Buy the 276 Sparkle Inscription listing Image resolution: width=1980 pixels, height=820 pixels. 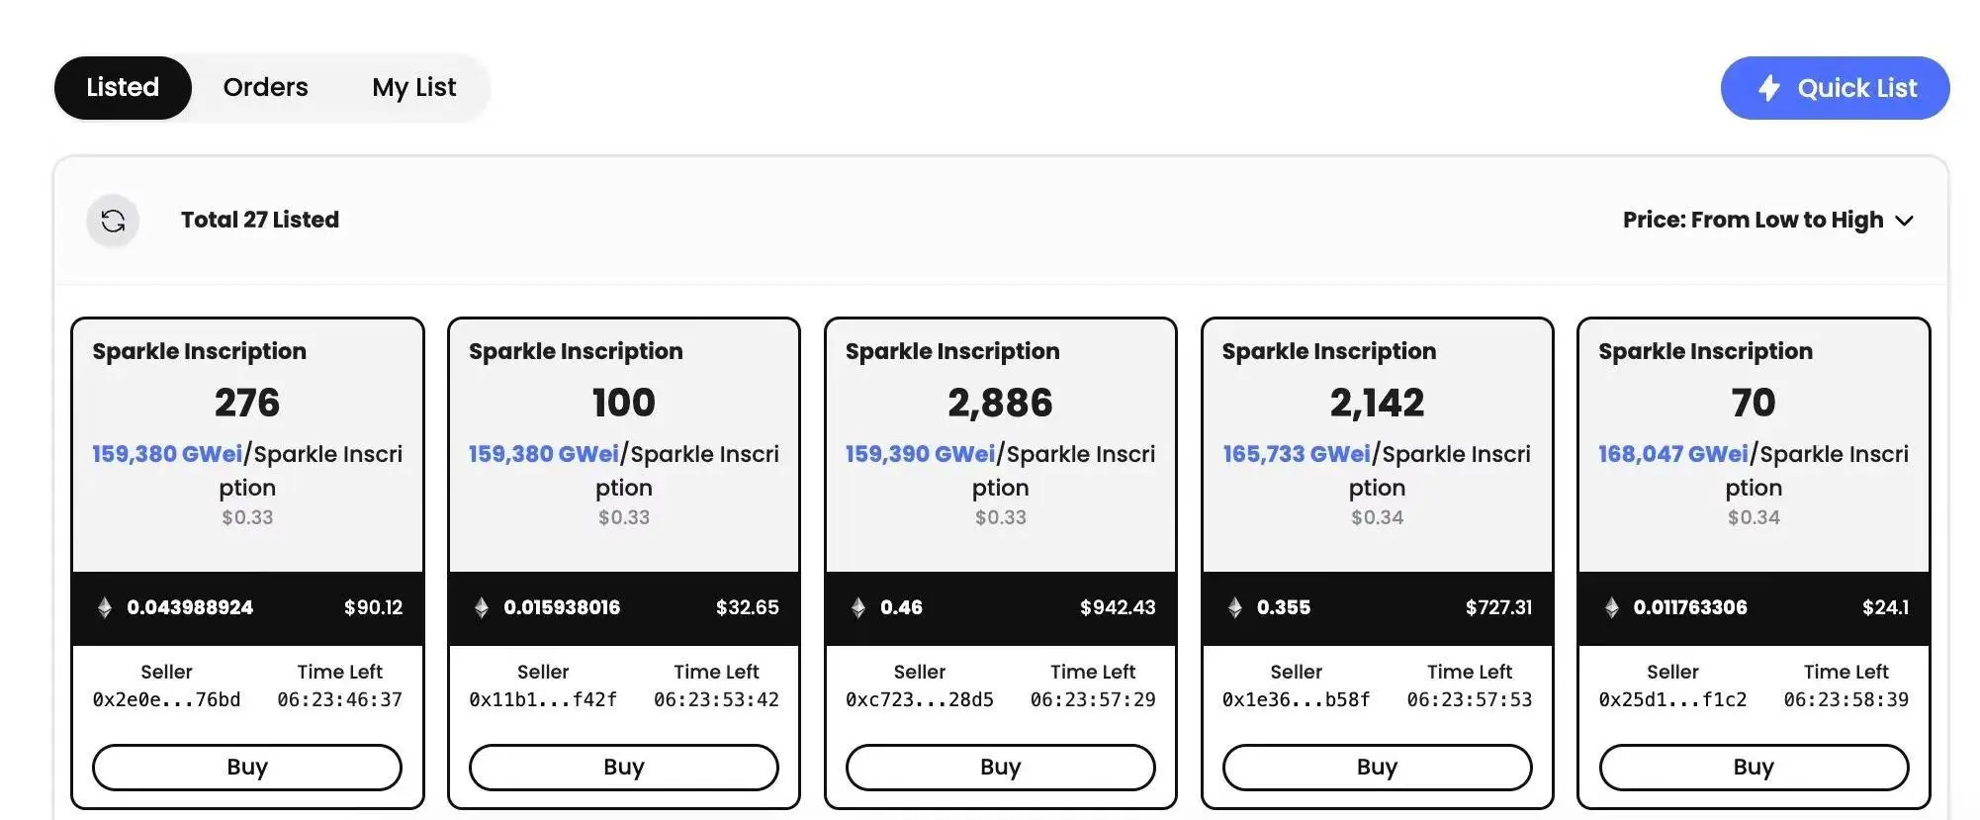point(247,767)
